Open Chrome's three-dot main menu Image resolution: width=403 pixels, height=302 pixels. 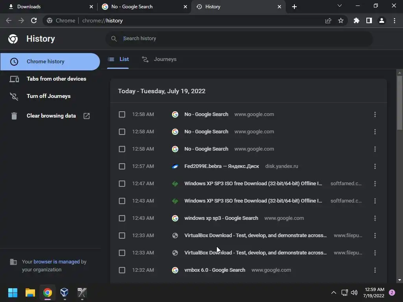pyautogui.click(x=394, y=20)
